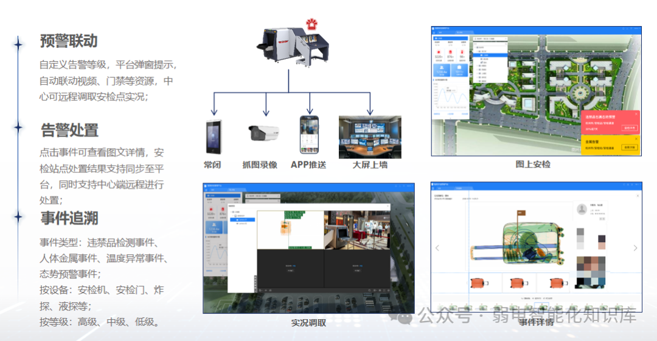Click the button in lower-left empty video pane
The image size is (657, 341).
[290, 271]
